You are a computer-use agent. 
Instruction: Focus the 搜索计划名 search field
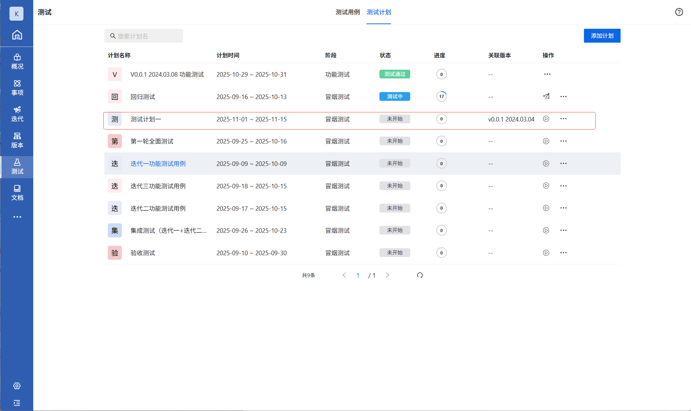[144, 36]
